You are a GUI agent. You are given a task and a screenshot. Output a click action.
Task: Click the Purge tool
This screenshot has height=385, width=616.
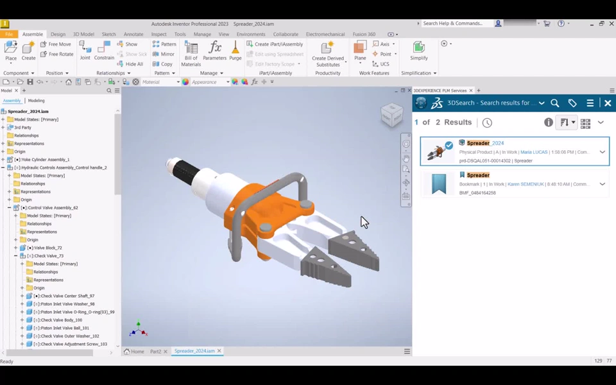pos(235,51)
